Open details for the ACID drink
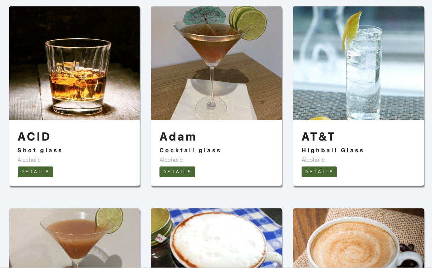 [35, 172]
